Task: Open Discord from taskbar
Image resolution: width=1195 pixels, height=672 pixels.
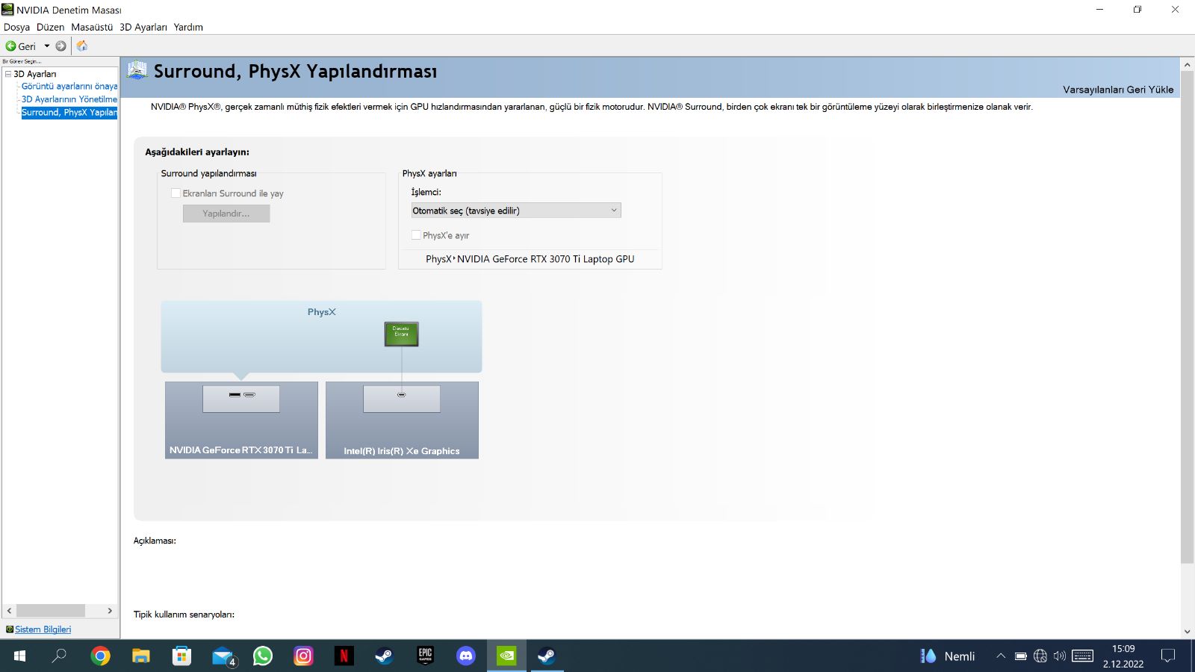Action: click(x=466, y=656)
